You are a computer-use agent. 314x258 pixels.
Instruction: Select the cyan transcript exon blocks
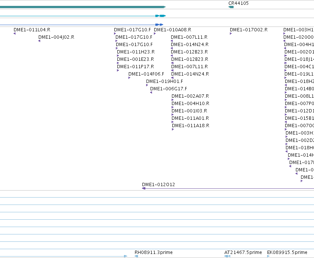point(161,16)
